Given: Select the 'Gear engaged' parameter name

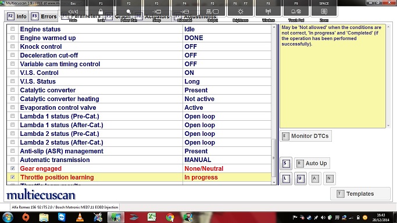Looking at the screenshot, I should [41, 168].
